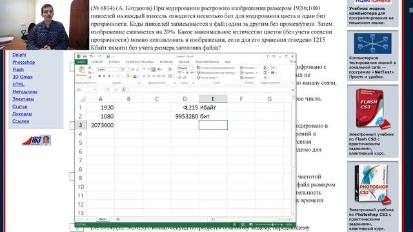The width and height of the screenshot is (413, 232).
Task: Open the Статьи link in the sidebar
Action: point(20,106)
